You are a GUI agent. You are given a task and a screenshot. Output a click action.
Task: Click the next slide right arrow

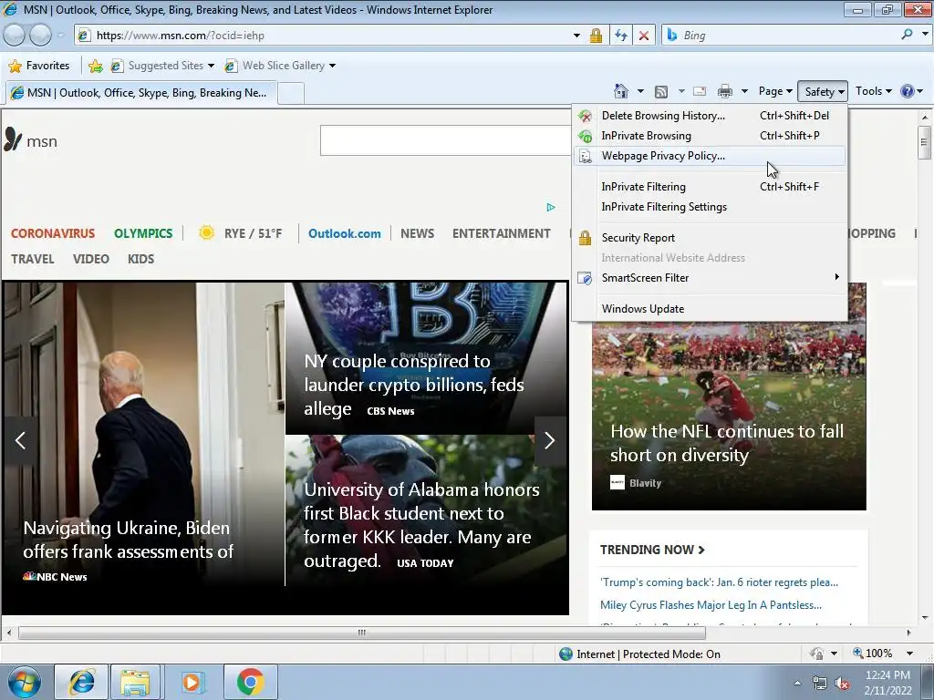coord(550,440)
